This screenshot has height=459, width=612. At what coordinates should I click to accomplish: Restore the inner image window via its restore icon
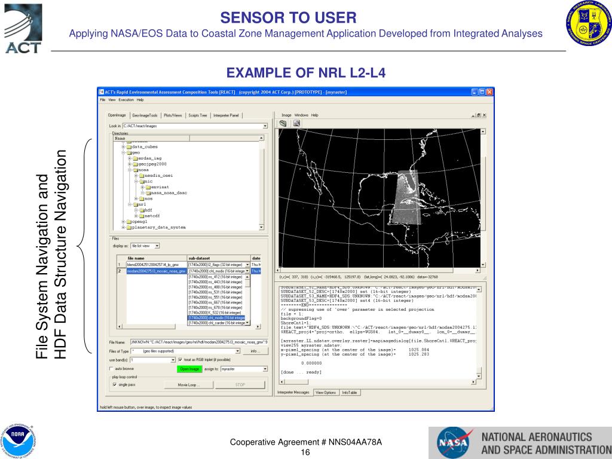click(479, 115)
